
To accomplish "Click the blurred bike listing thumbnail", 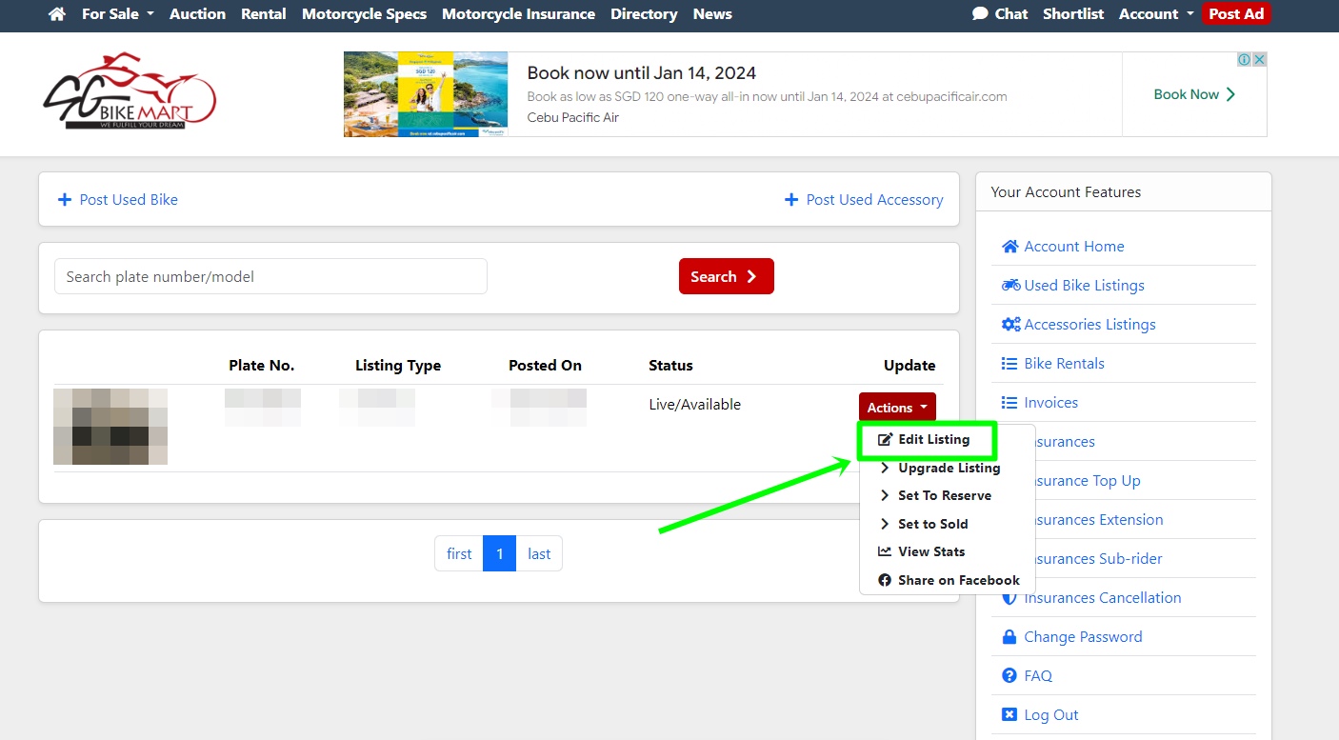I will tap(110, 427).
